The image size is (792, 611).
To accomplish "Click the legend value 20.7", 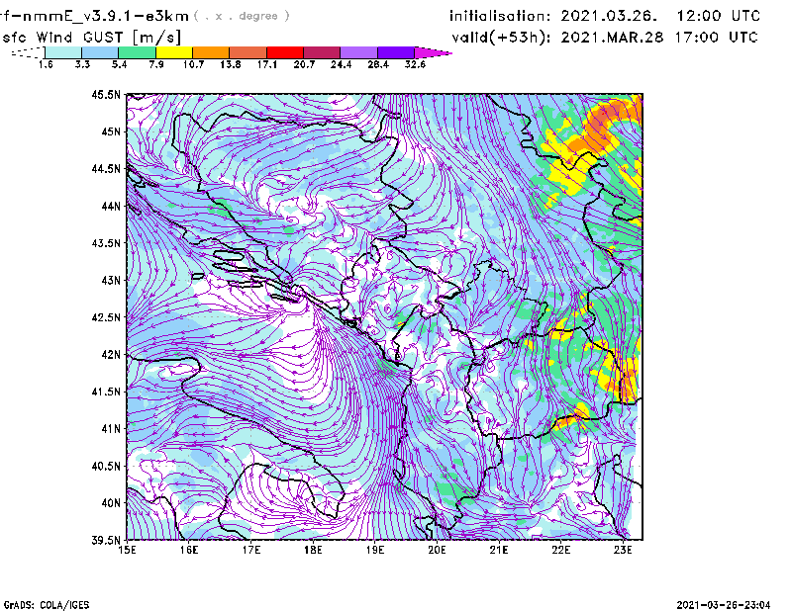I will 304,64.
